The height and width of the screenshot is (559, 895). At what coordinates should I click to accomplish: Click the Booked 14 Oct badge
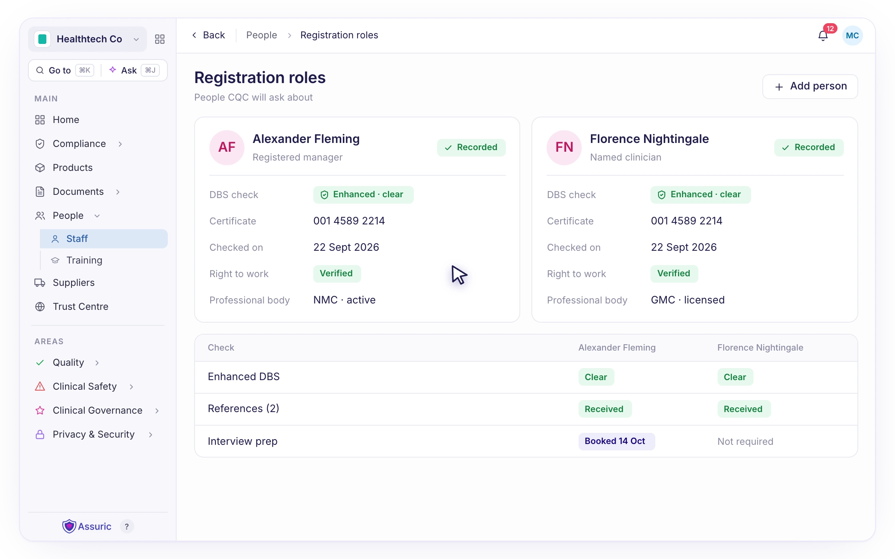(617, 441)
